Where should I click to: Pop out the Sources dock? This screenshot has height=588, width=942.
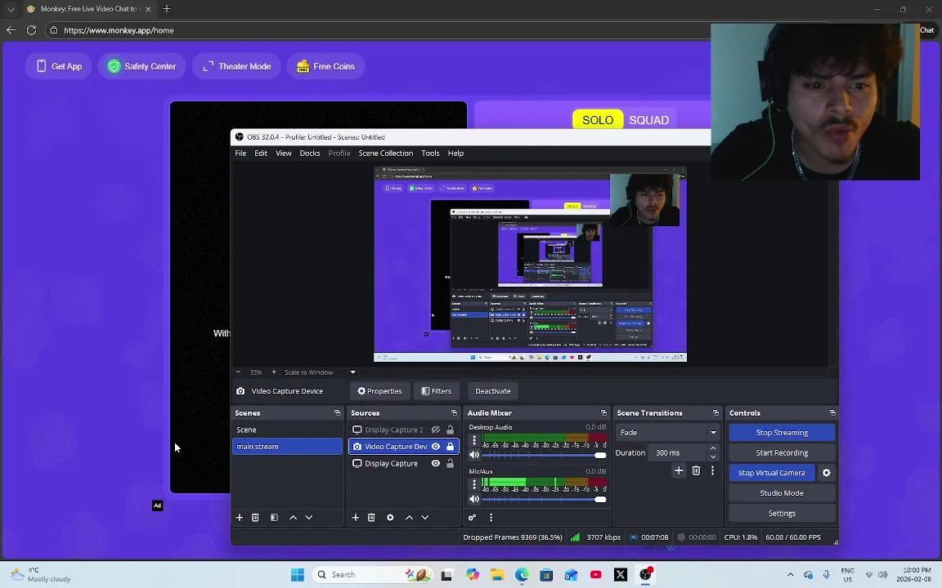pyautogui.click(x=454, y=412)
